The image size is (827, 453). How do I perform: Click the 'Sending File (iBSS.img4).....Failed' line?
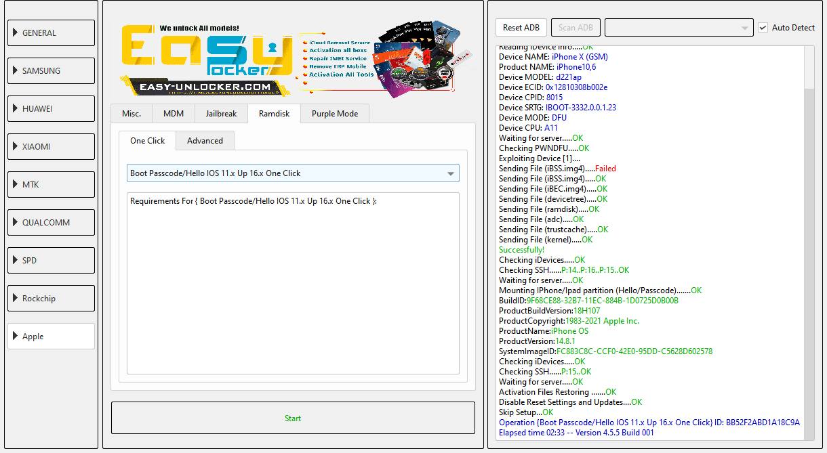pyautogui.click(x=557, y=168)
